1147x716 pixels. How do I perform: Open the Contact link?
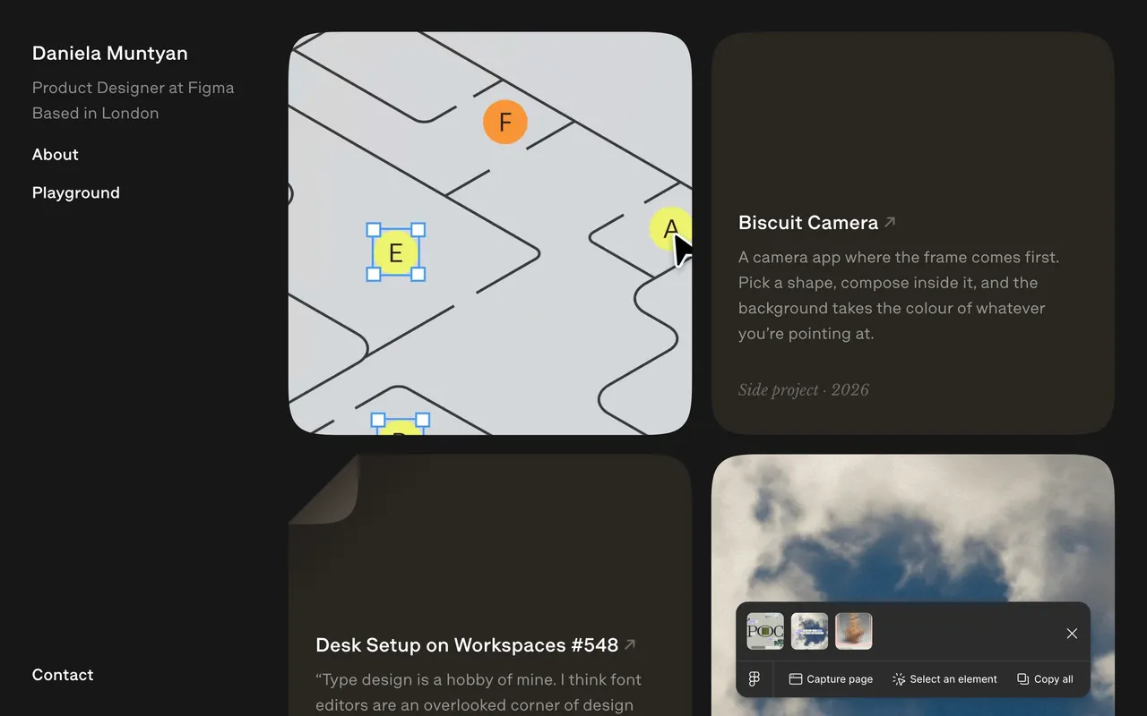tap(63, 675)
